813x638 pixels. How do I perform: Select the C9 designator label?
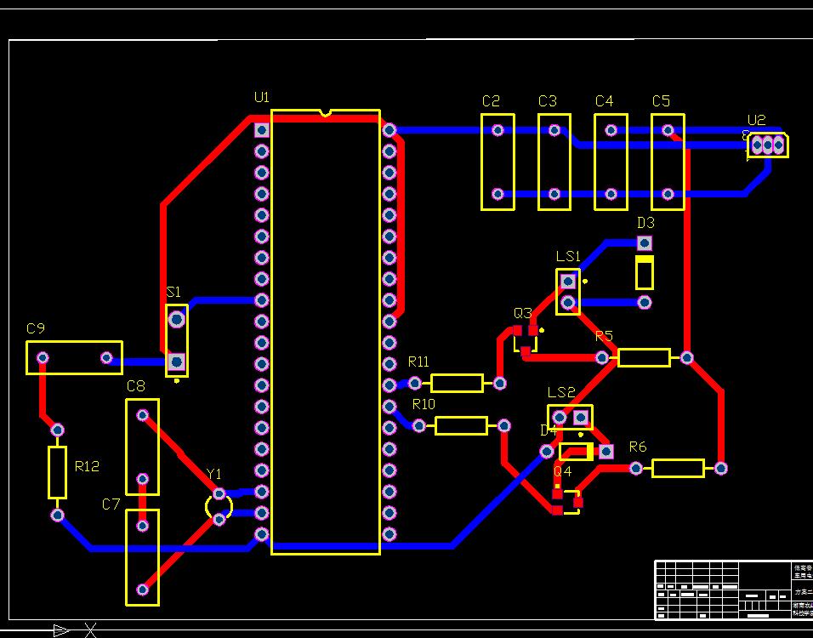[x=36, y=328]
